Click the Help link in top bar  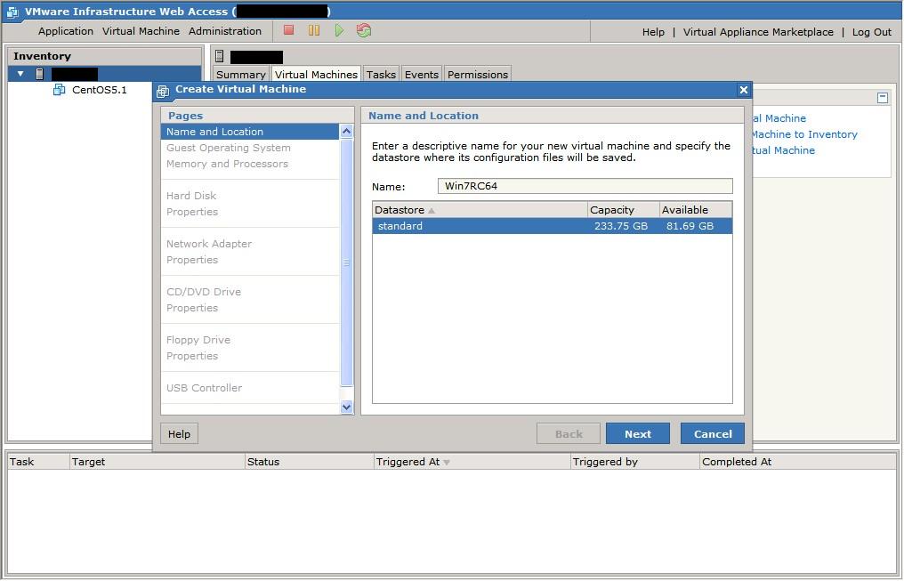click(653, 32)
